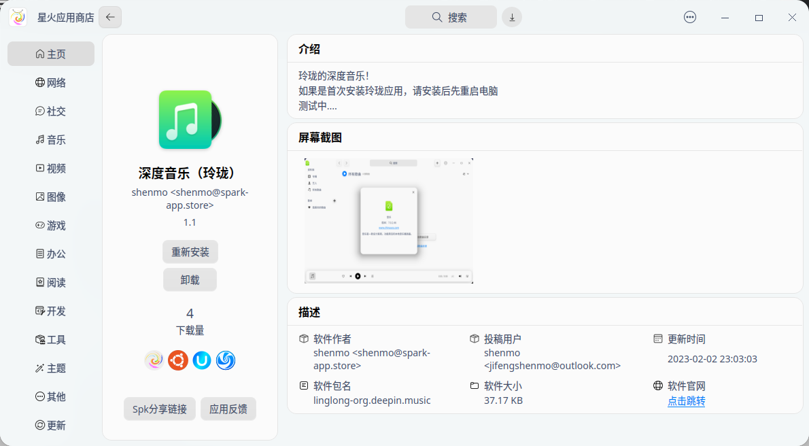Click the 描述 section heading
Image resolution: width=809 pixels, height=446 pixels.
click(x=309, y=312)
